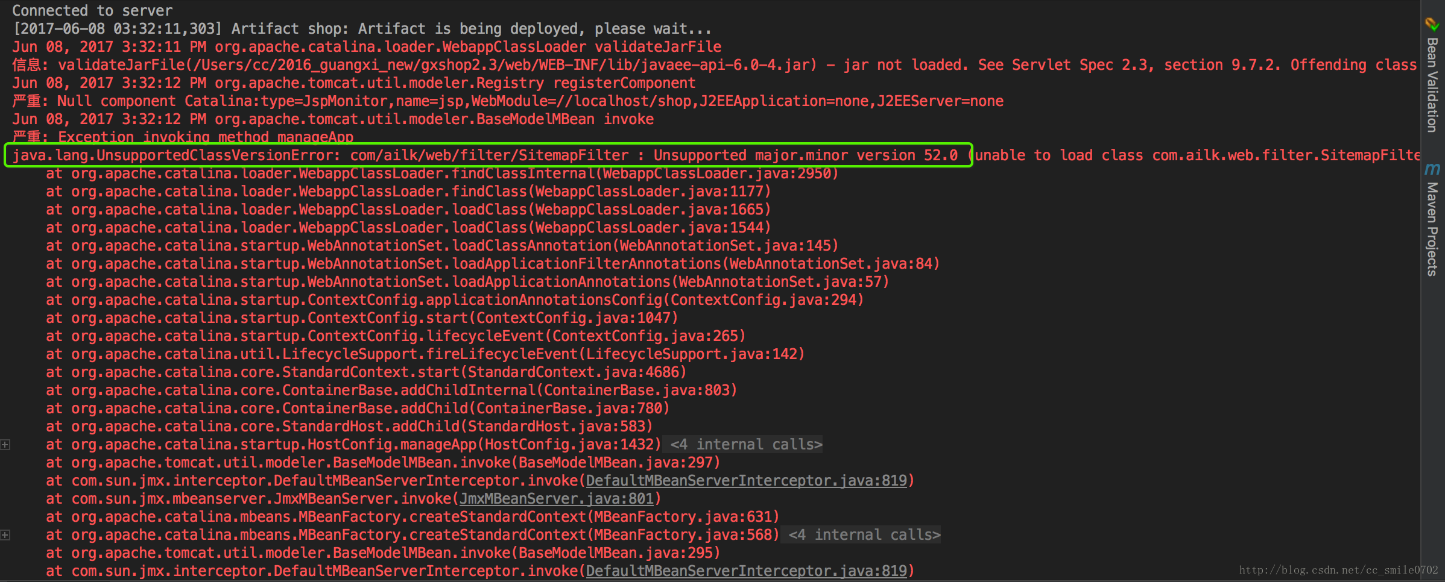Viewport: 1445px width, 582px height.
Task: Open the Maven Projects side panel
Action: click(x=1432, y=229)
